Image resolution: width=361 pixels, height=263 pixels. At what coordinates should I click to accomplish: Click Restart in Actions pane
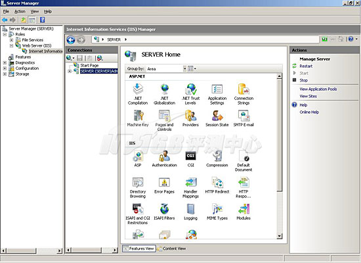[306, 66]
